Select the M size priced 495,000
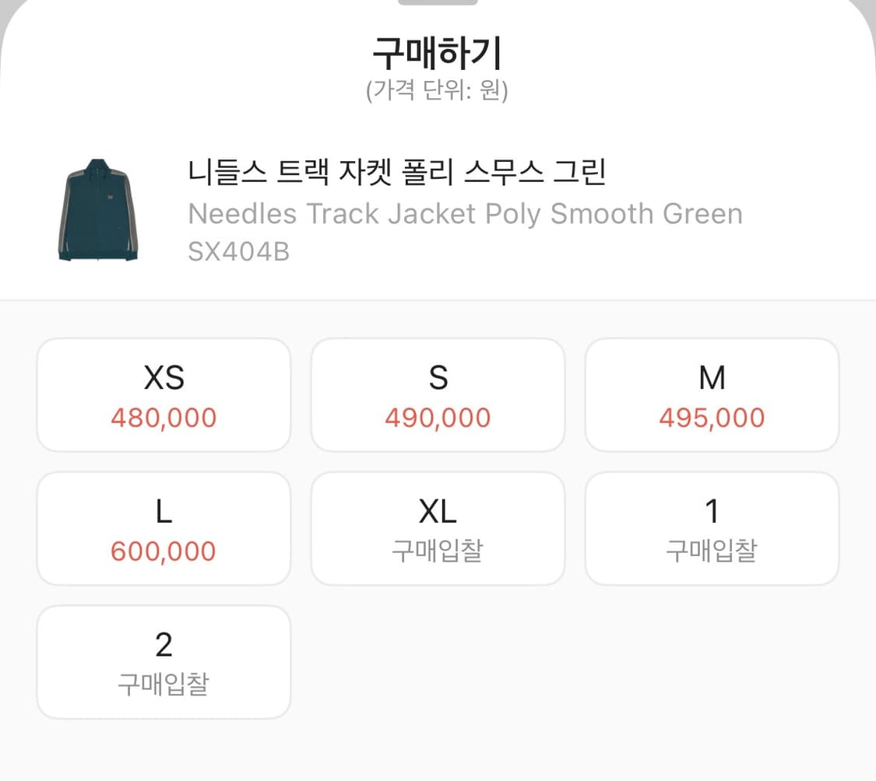876x781 pixels. [712, 394]
